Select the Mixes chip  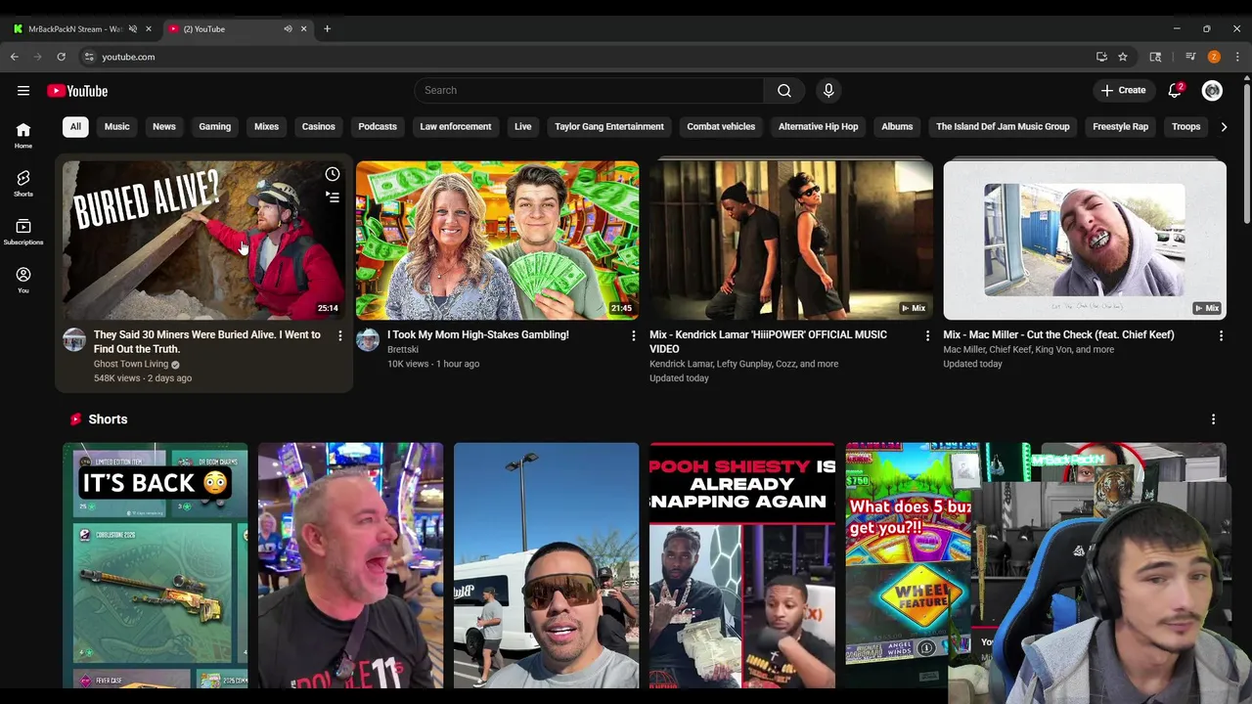[x=266, y=126]
